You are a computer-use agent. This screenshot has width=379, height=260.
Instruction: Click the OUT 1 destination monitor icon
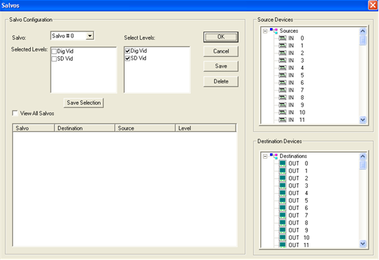tap(282, 171)
